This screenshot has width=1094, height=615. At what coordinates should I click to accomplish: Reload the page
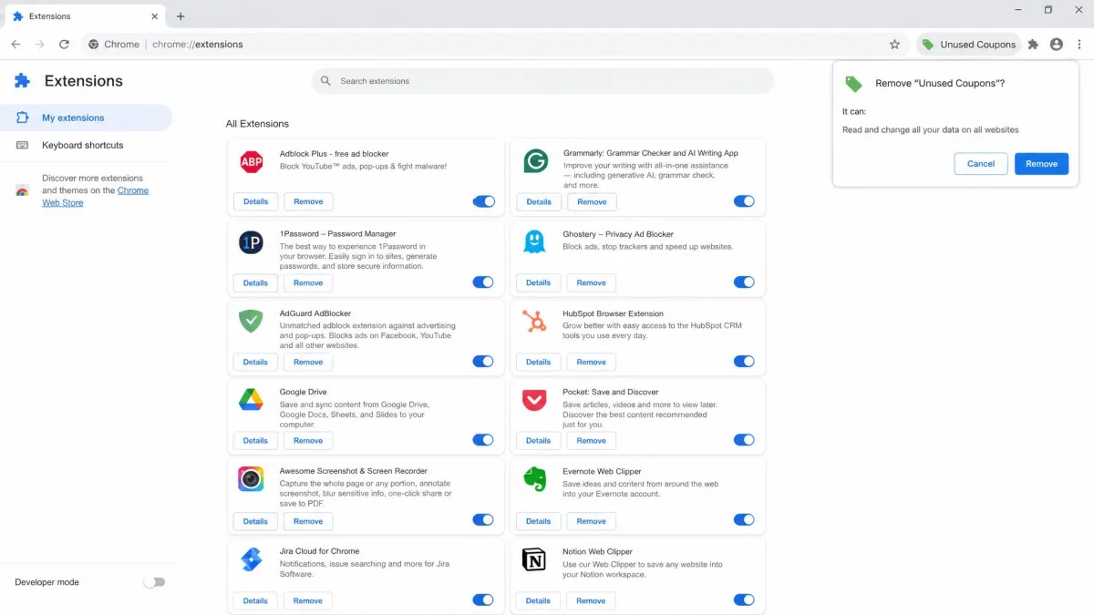64,44
